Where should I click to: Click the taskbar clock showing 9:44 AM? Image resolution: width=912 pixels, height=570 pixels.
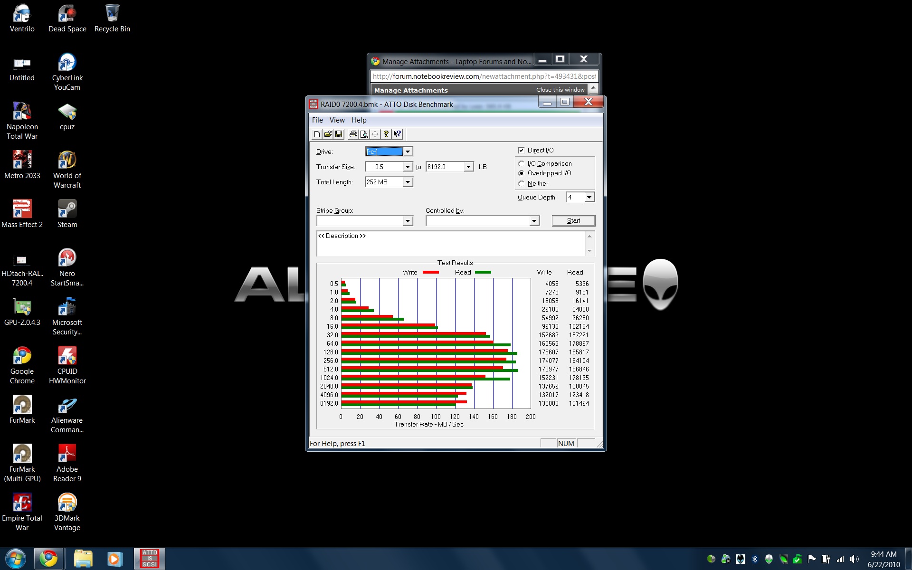pos(883,559)
